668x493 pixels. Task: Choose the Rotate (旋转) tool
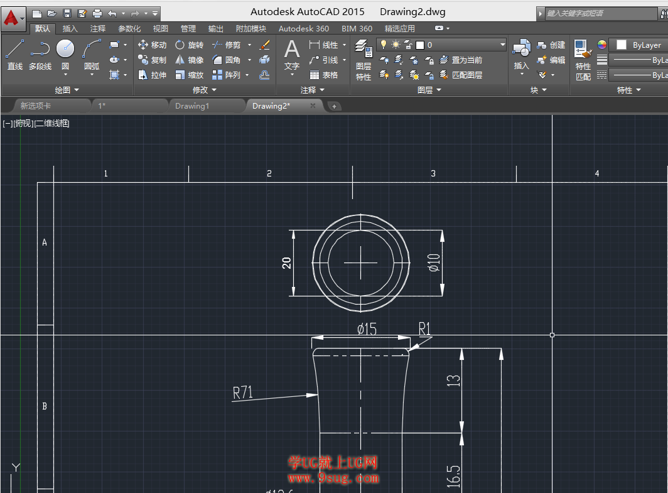189,45
